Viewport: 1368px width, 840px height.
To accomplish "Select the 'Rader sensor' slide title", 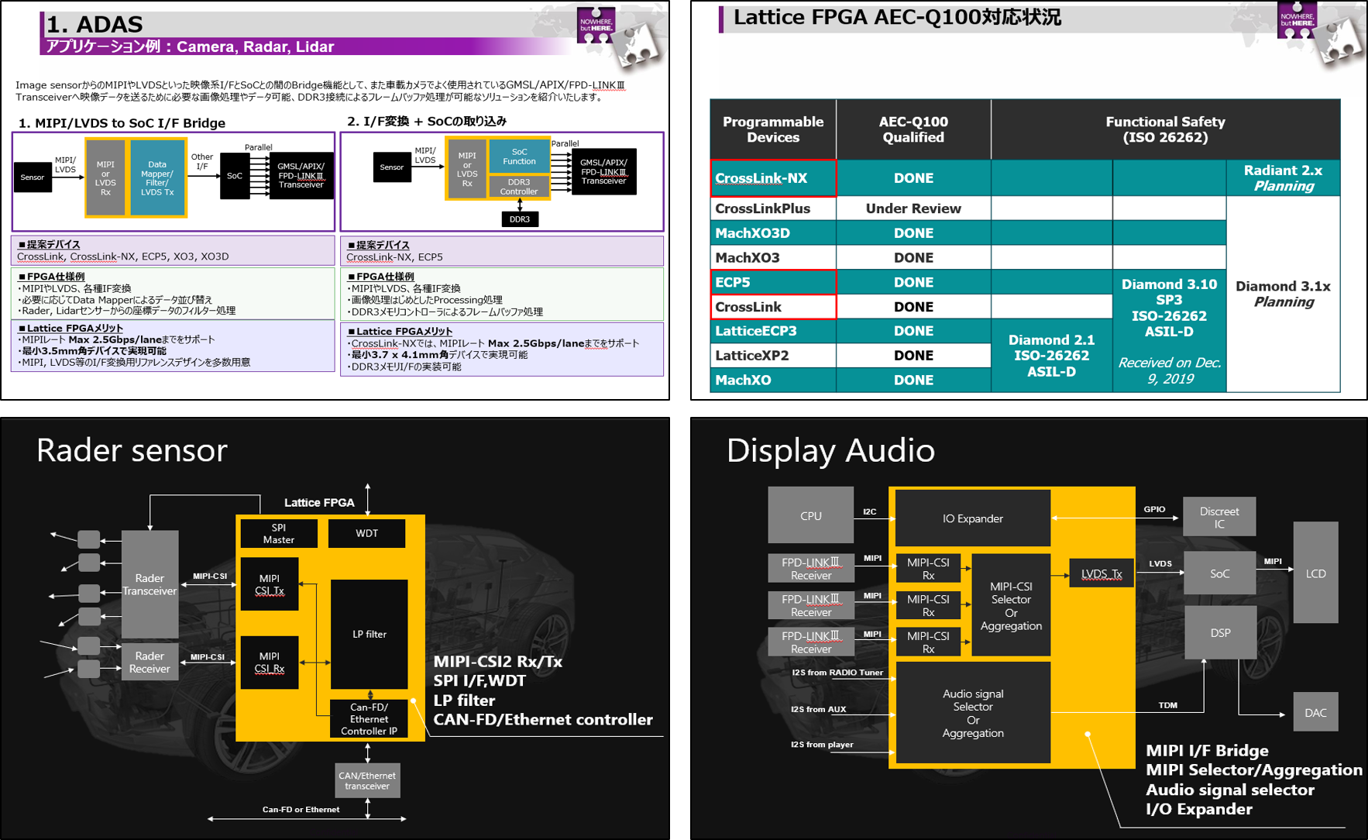I will (x=132, y=450).
